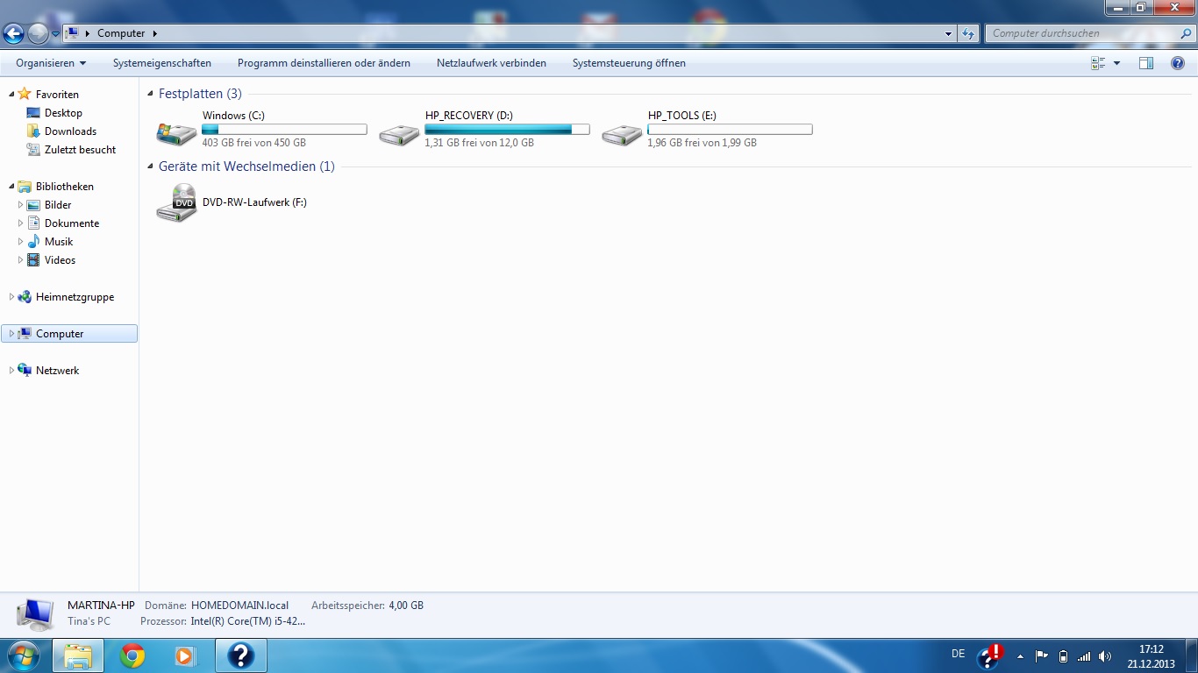Click '403 GB frei von 450 GB' text
Viewport: 1198px width, 673px height.
click(x=253, y=143)
